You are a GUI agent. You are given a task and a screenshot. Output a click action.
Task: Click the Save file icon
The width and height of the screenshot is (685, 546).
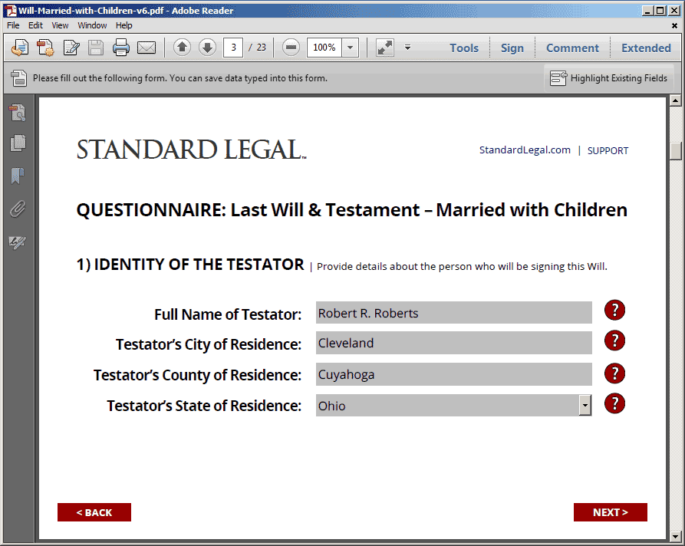96,48
